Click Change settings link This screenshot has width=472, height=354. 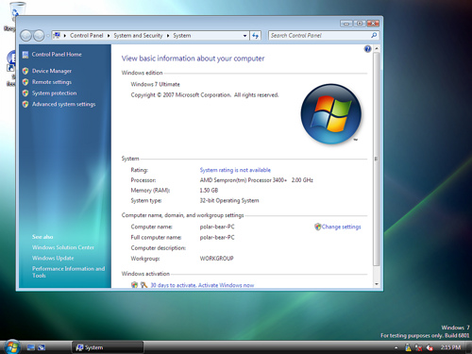click(x=341, y=227)
